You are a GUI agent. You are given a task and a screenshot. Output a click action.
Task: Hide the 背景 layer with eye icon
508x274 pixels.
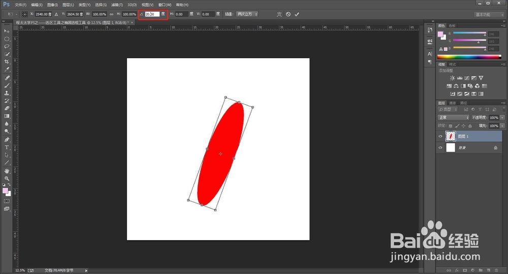(440, 148)
